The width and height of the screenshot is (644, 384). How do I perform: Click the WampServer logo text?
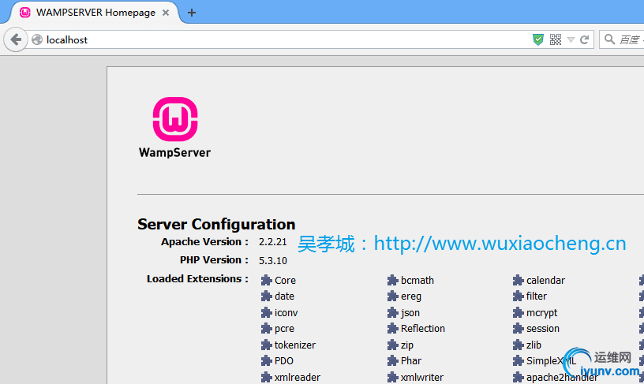174,153
